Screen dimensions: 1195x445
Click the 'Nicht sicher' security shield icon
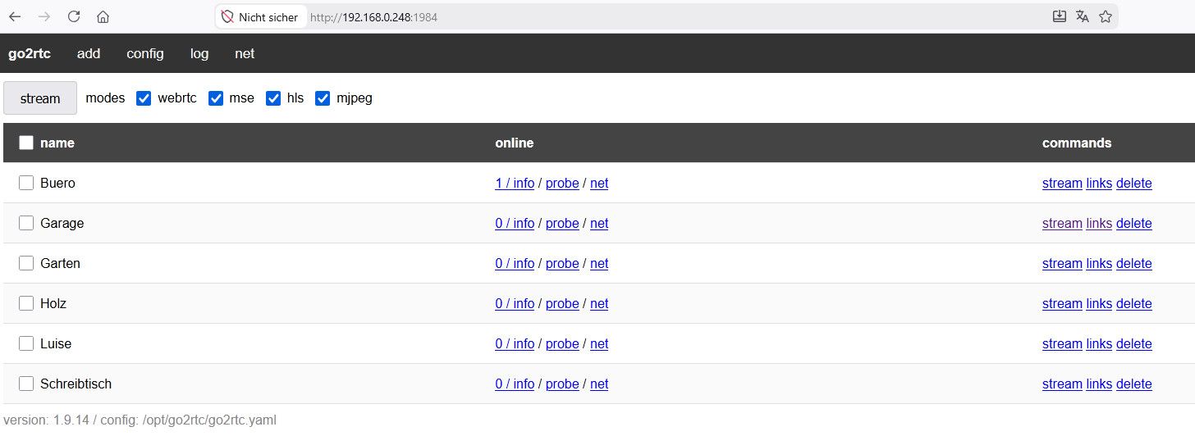228,16
